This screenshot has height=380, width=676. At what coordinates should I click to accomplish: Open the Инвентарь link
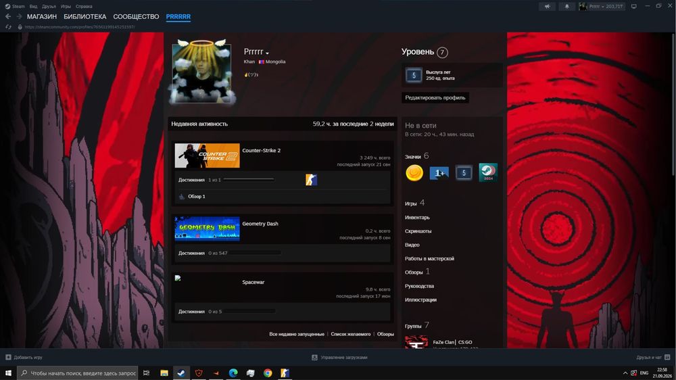pos(417,218)
